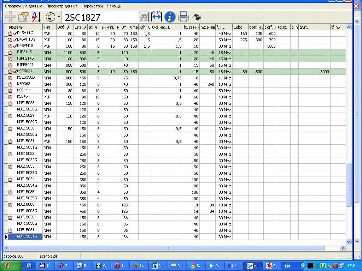Click the f, Гц column header
This screenshot has height=271, width=362.
[x=224, y=27]
